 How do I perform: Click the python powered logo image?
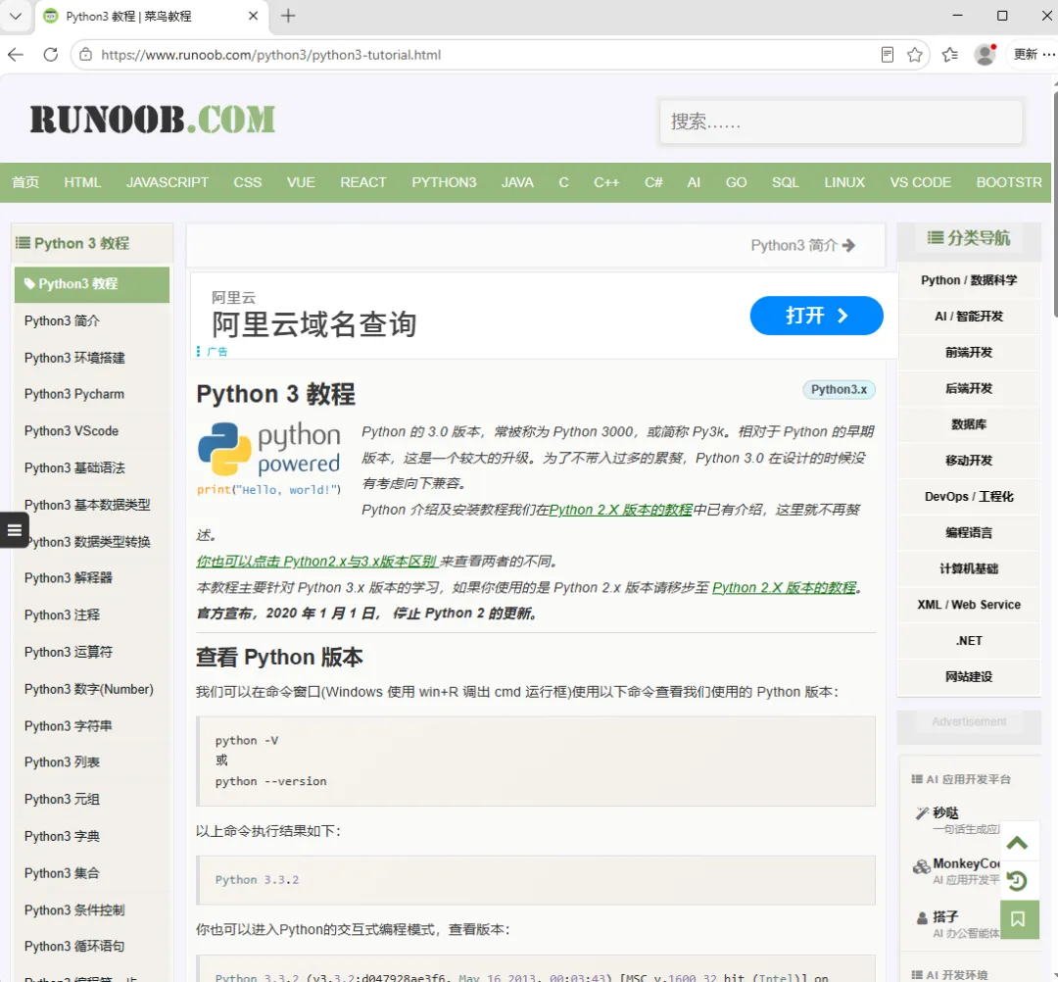[269, 459]
